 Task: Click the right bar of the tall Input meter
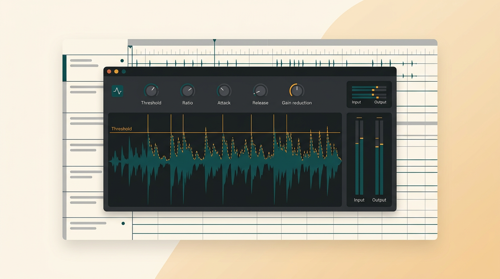click(x=362, y=158)
